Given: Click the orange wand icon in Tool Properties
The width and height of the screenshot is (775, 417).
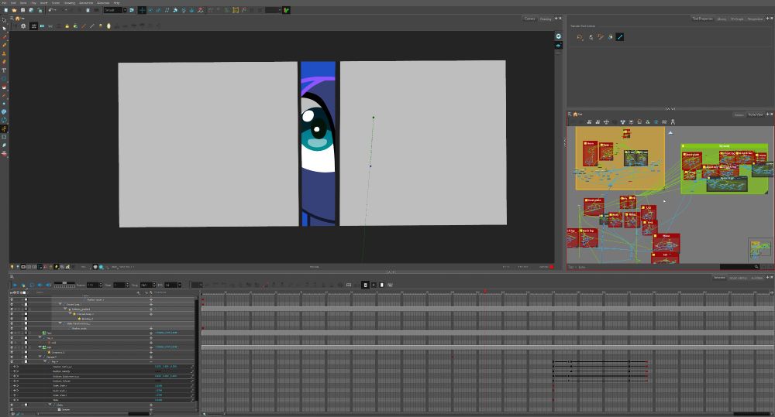Looking at the screenshot, I should pyautogui.click(x=601, y=37).
